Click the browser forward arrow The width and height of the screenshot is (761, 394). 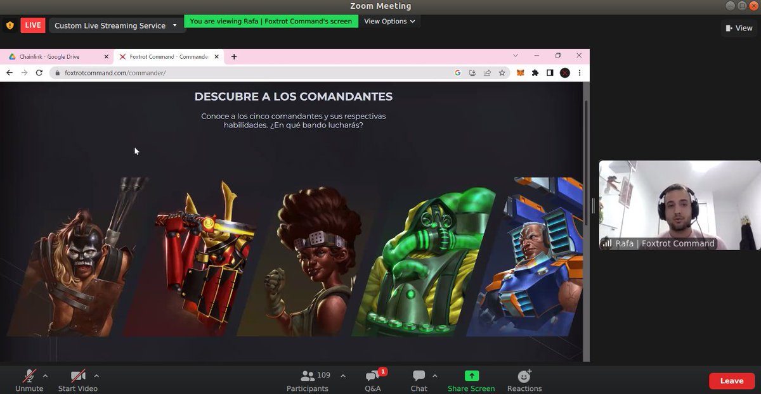point(24,73)
